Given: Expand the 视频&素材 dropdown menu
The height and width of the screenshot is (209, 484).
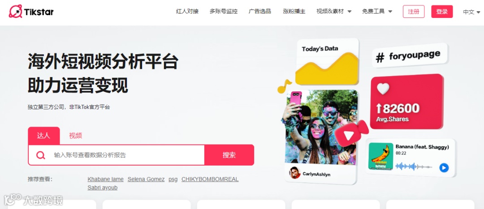Looking at the screenshot, I should (x=334, y=11).
